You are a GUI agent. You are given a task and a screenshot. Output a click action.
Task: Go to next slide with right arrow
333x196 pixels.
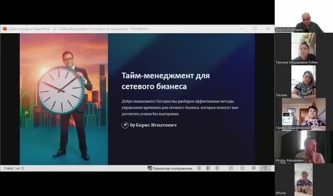tap(217, 168)
